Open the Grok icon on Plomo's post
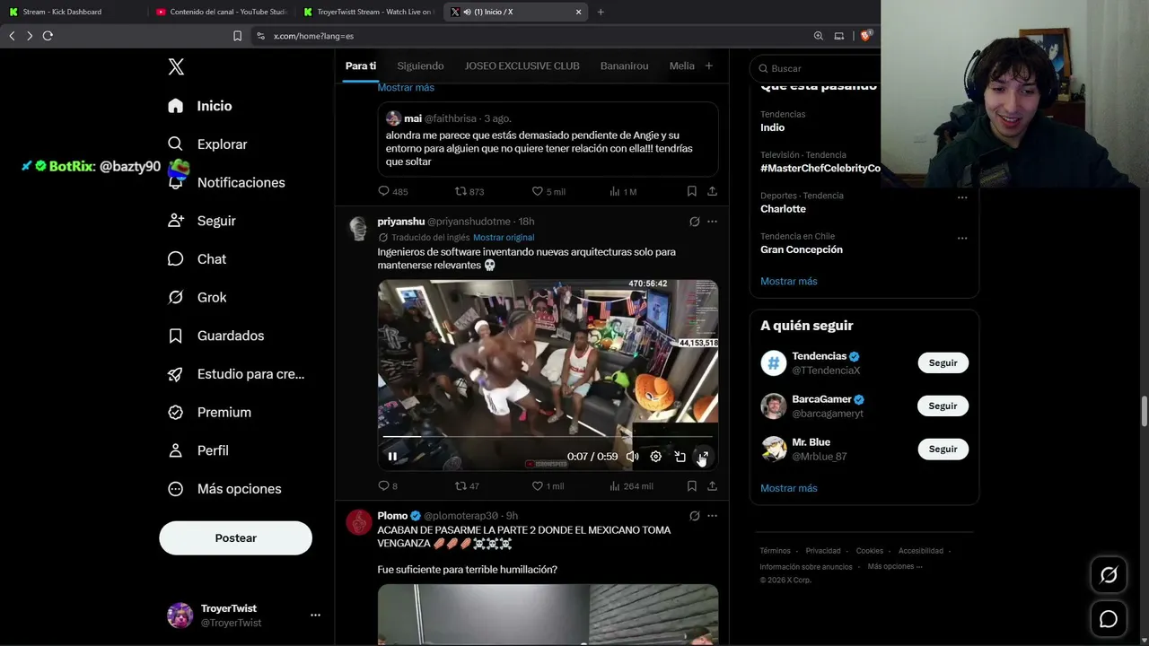The height and width of the screenshot is (646, 1149). click(x=694, y=516)
